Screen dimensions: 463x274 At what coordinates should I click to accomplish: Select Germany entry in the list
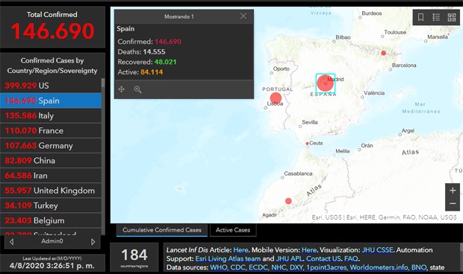[x=51, y=146]
